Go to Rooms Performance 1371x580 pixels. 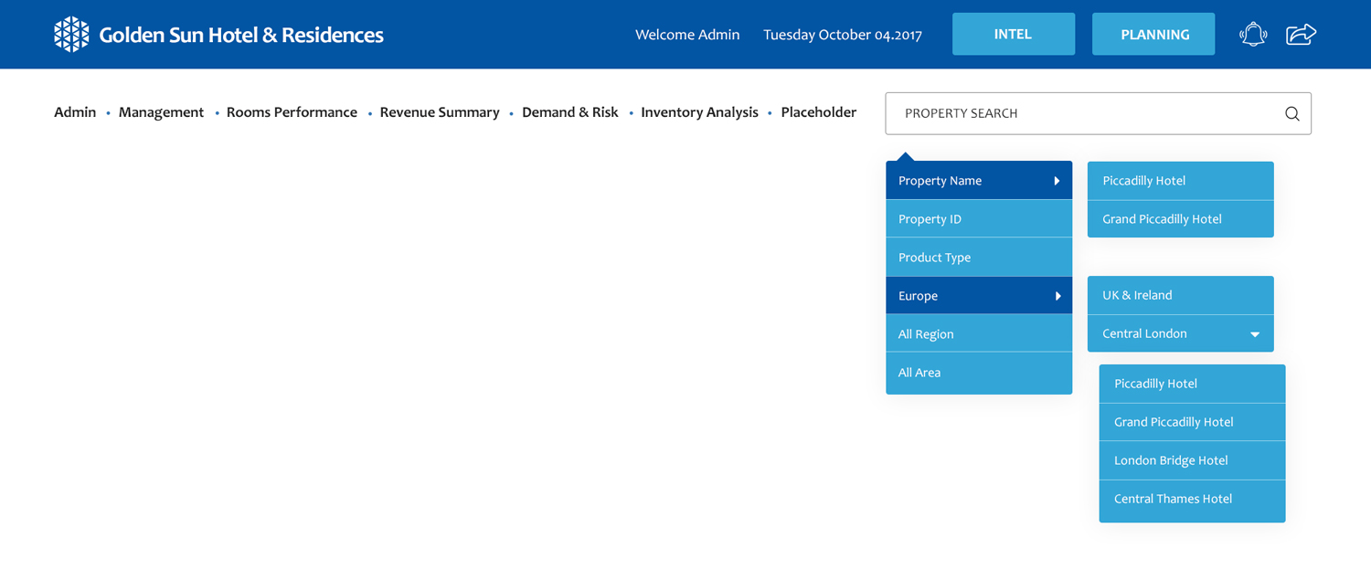tap(292, 112)
